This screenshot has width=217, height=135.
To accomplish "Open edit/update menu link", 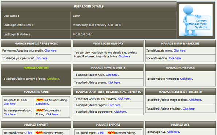I will tap(180, 51).
